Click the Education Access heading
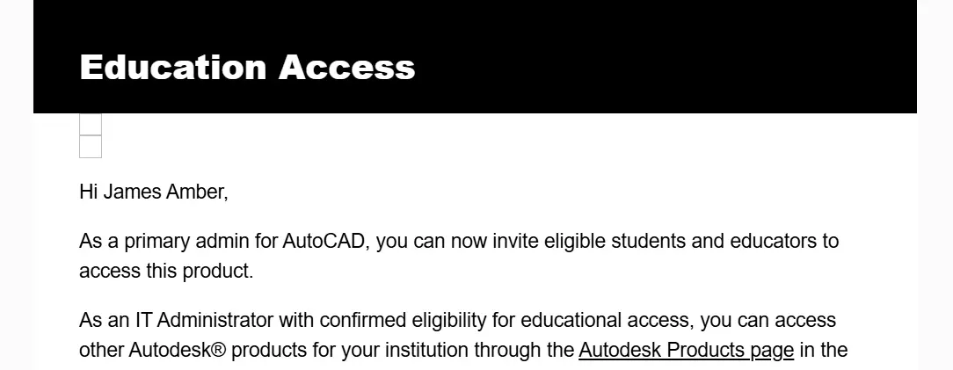 coord(247,67)
